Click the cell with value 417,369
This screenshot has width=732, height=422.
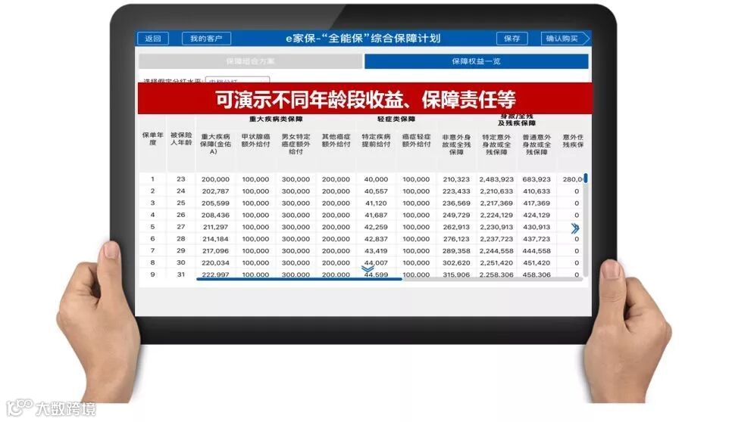536,203
